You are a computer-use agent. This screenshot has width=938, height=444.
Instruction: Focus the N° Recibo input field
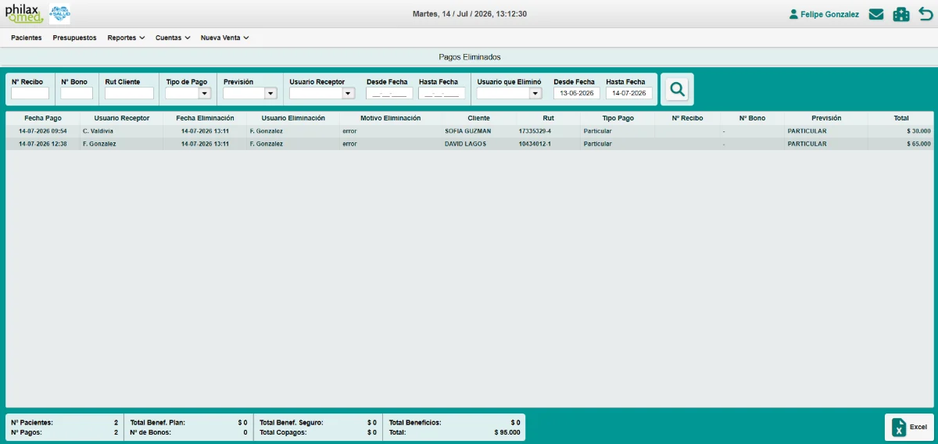30,93
